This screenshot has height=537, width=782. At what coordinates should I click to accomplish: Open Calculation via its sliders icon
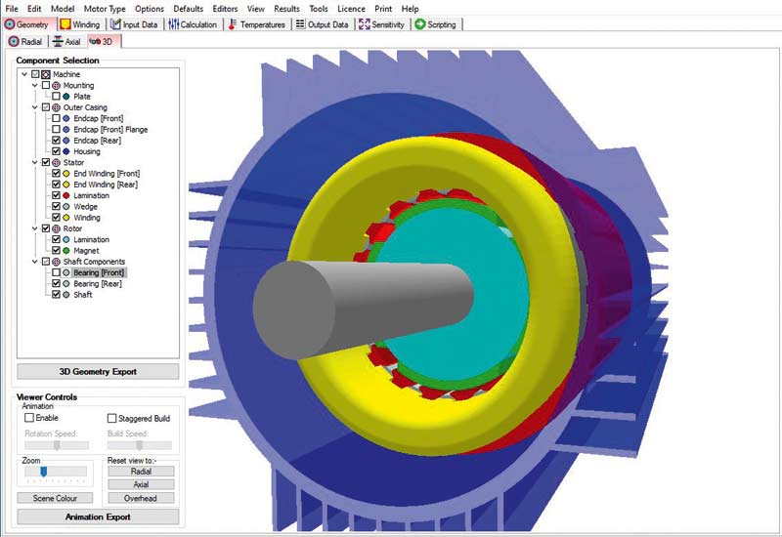click(173, 24)
